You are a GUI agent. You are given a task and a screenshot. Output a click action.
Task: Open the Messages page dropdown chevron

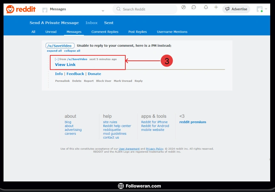[103, 11]
